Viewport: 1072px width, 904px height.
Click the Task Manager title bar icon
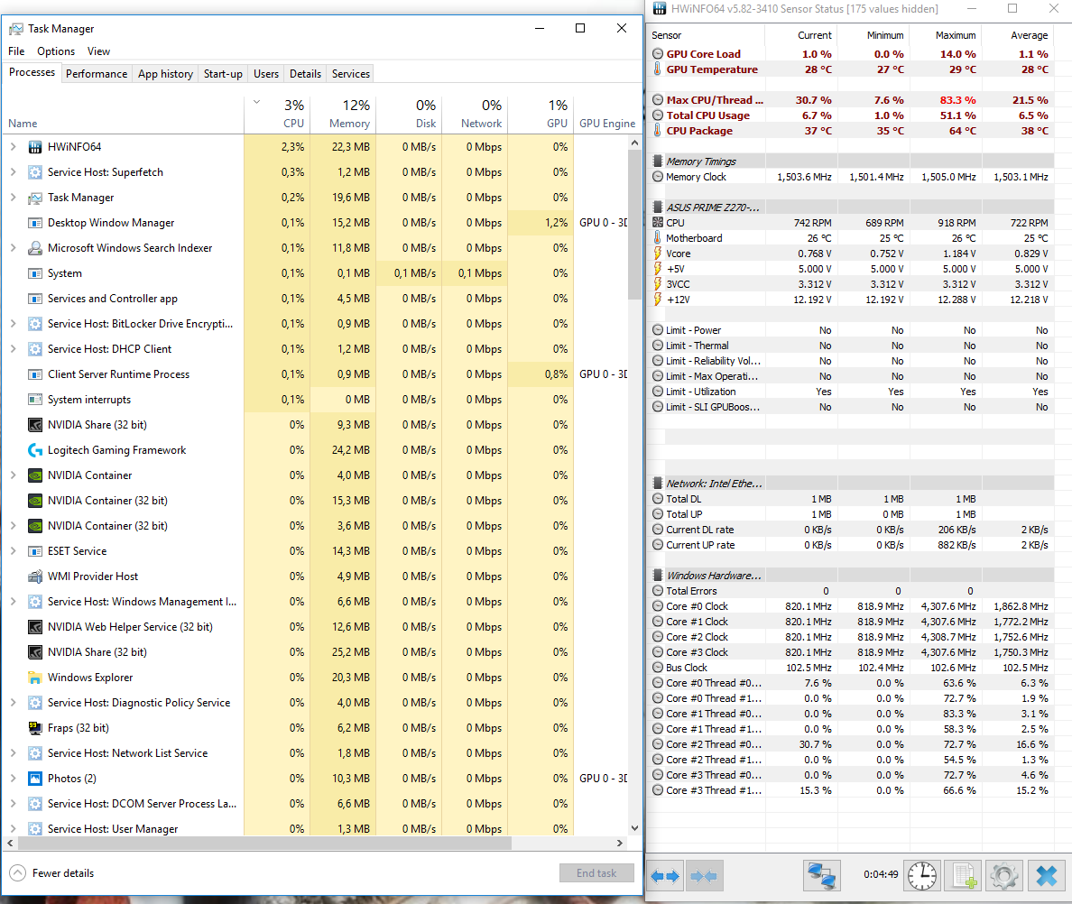(x=15, y=29)
